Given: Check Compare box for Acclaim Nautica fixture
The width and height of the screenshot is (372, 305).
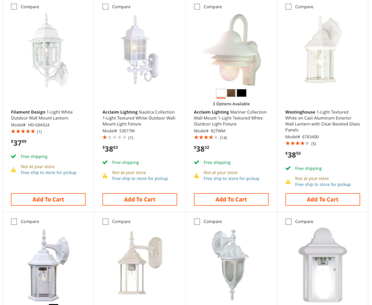Looking at the screenshot, I should click(105, 7).
